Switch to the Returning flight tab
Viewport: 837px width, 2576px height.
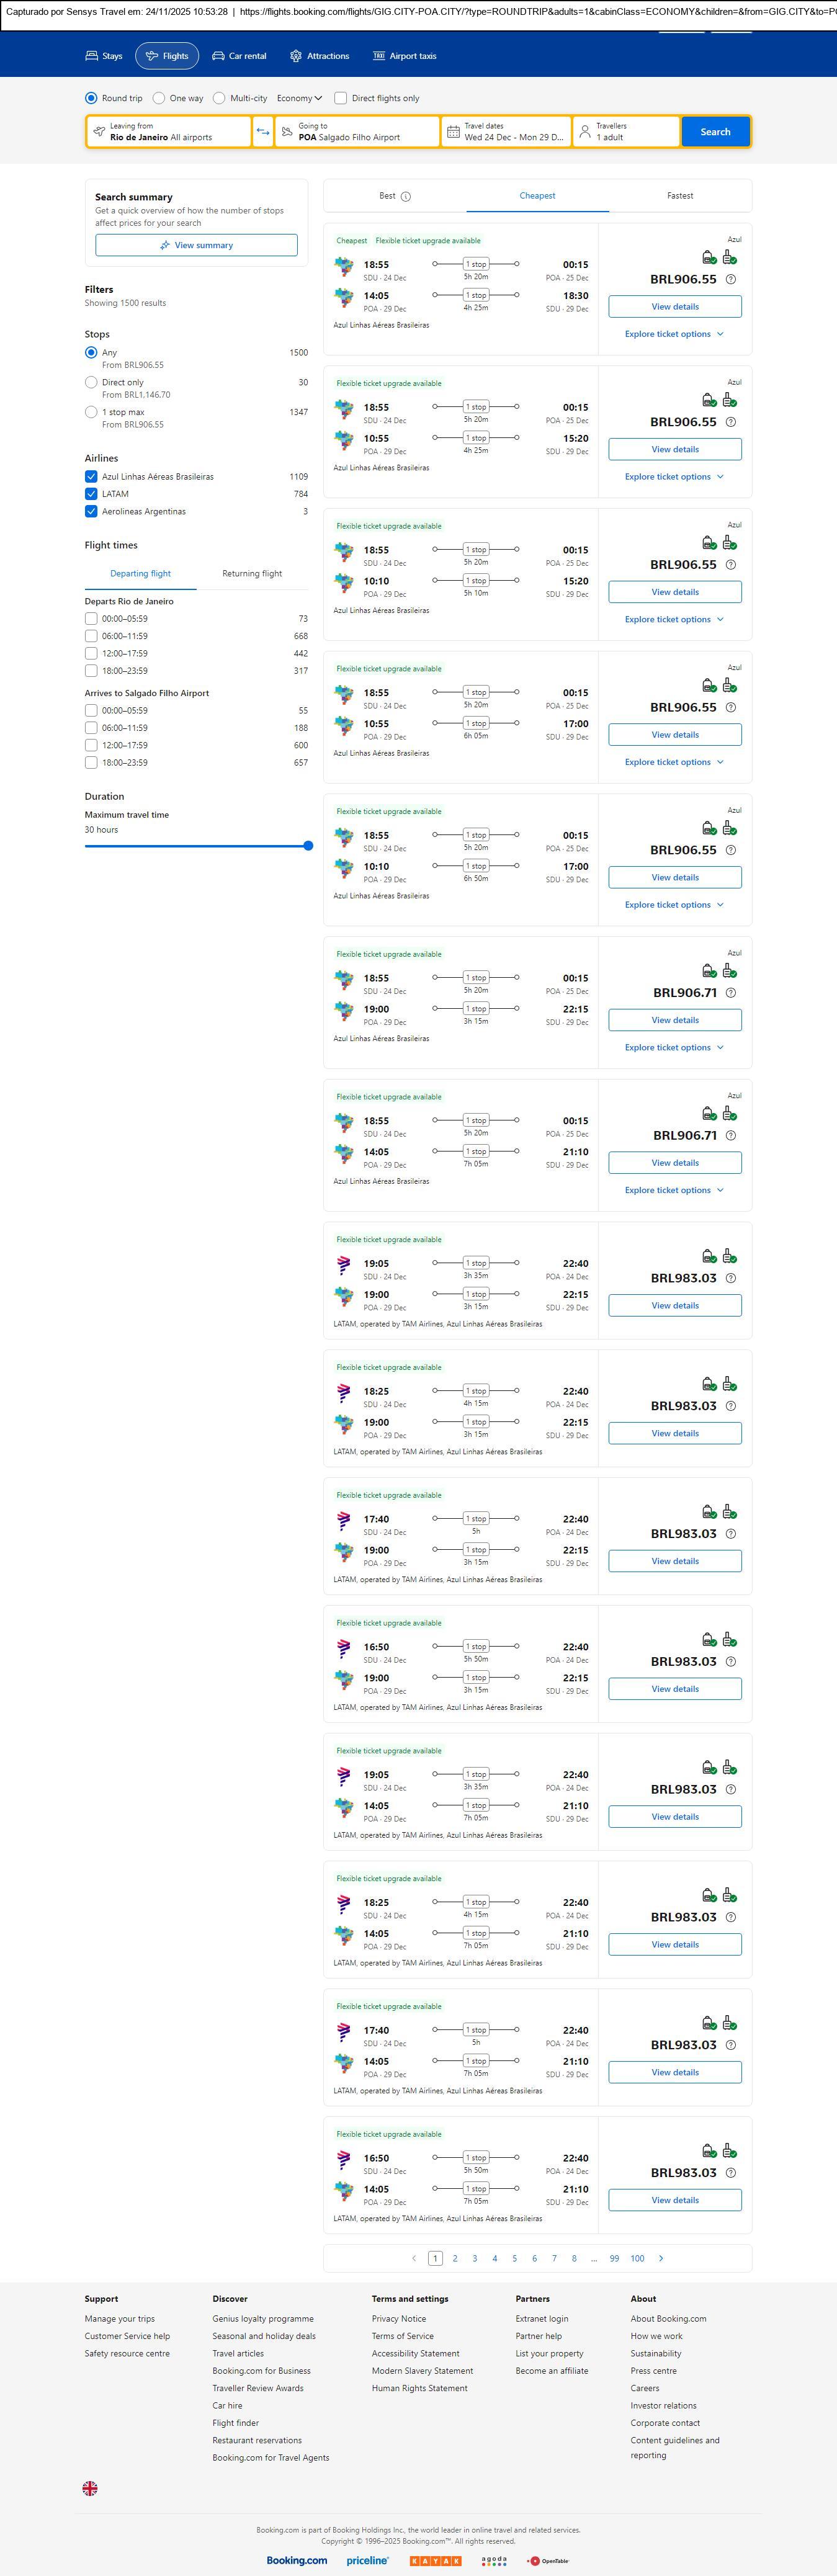(252, 574)
